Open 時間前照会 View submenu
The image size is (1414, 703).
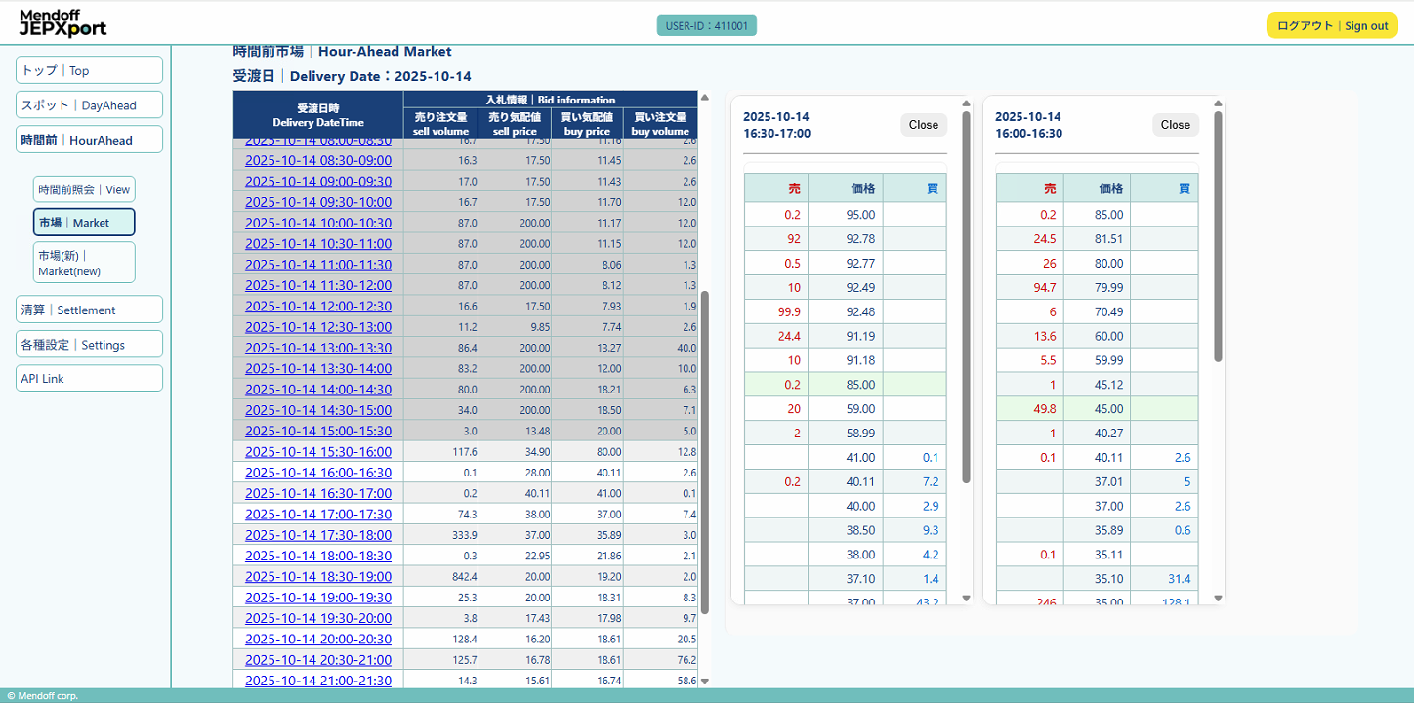[84, 189]
